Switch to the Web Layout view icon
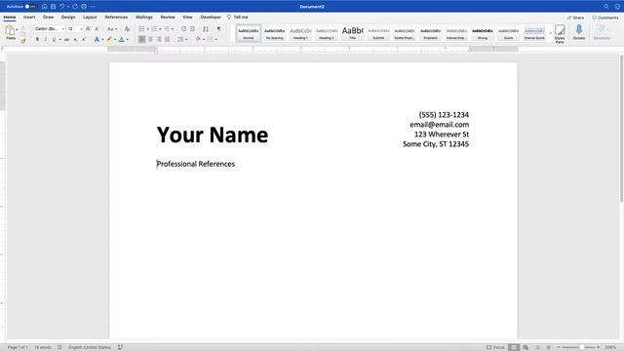The width and height of the screenshot is (624, 351). 526,347
